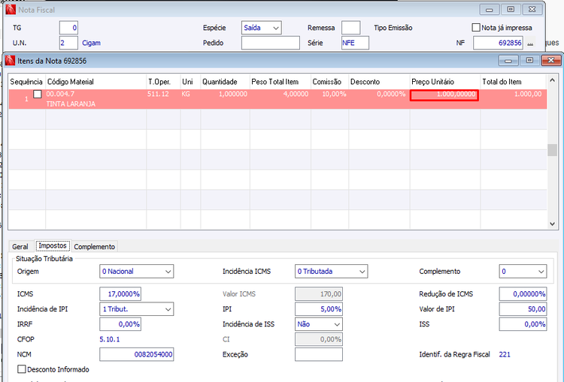The image size is (564, 382).
Task: Check the Desconto Informado box
Action: tap(22, 369)
